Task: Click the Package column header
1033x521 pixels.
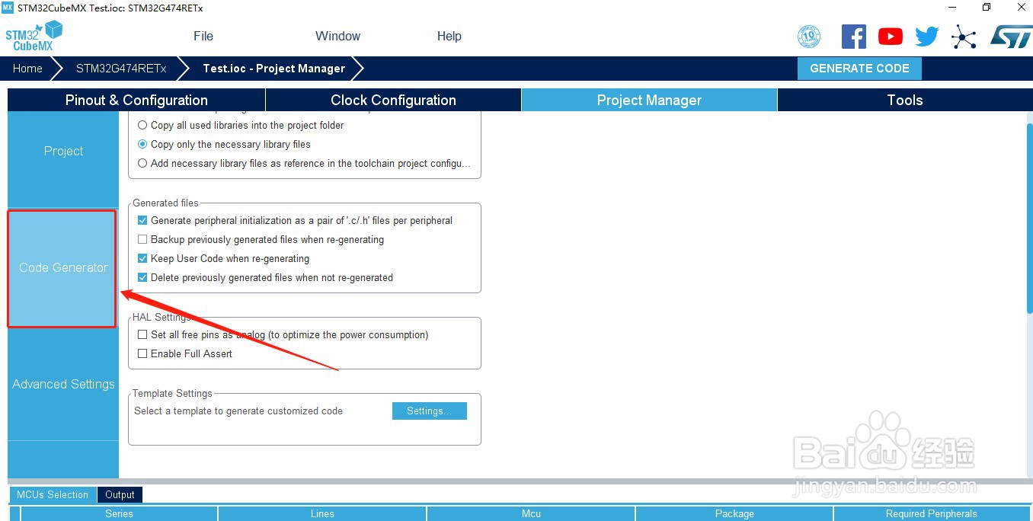Action: point(734,513)
